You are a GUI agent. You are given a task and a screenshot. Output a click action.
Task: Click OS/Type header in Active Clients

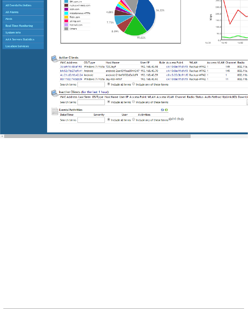pos(89,63)
